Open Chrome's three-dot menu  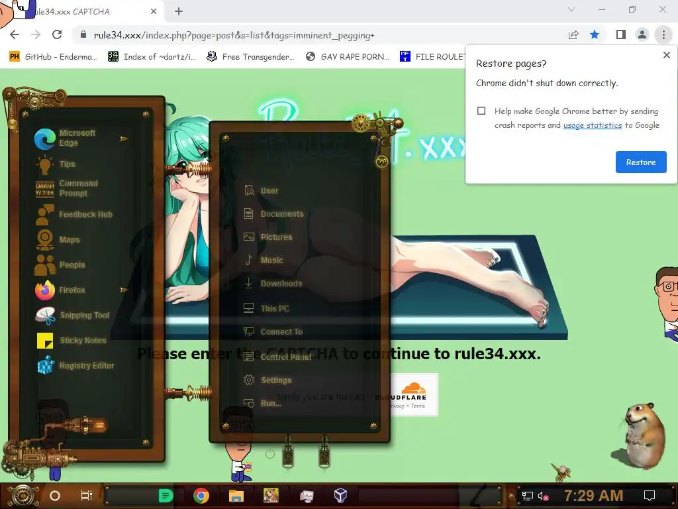tap(663, 35)
